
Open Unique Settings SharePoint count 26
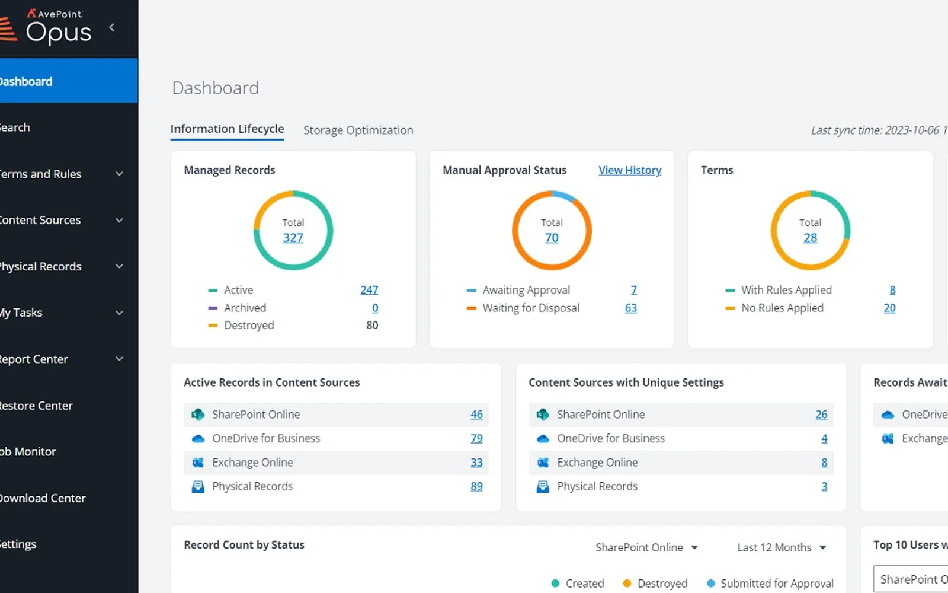pos(821,415)
